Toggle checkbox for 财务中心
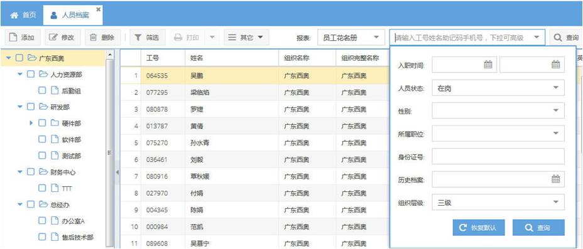583x249 pixels. point(31,172)
